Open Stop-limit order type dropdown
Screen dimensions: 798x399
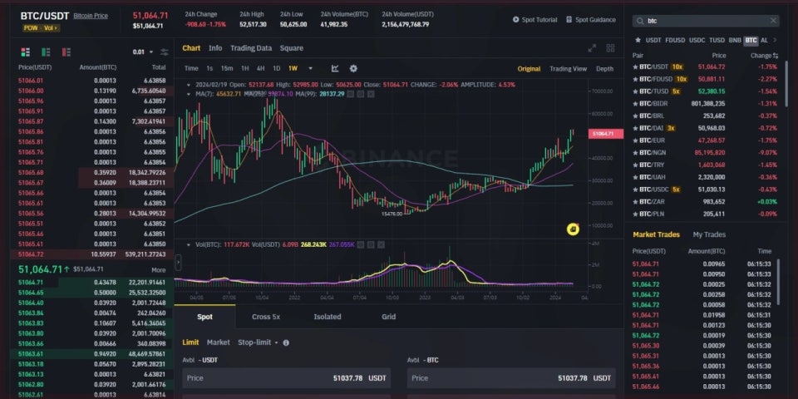[x=259, y=342]
